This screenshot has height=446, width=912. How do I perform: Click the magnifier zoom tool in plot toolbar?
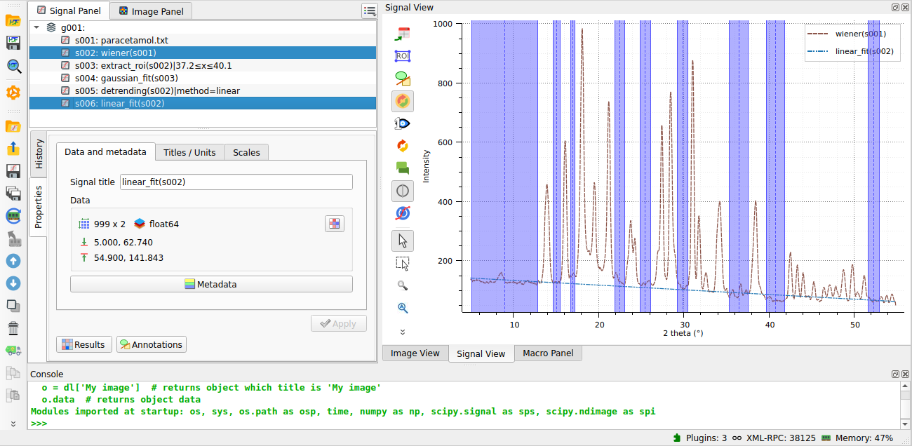[403, 285]
